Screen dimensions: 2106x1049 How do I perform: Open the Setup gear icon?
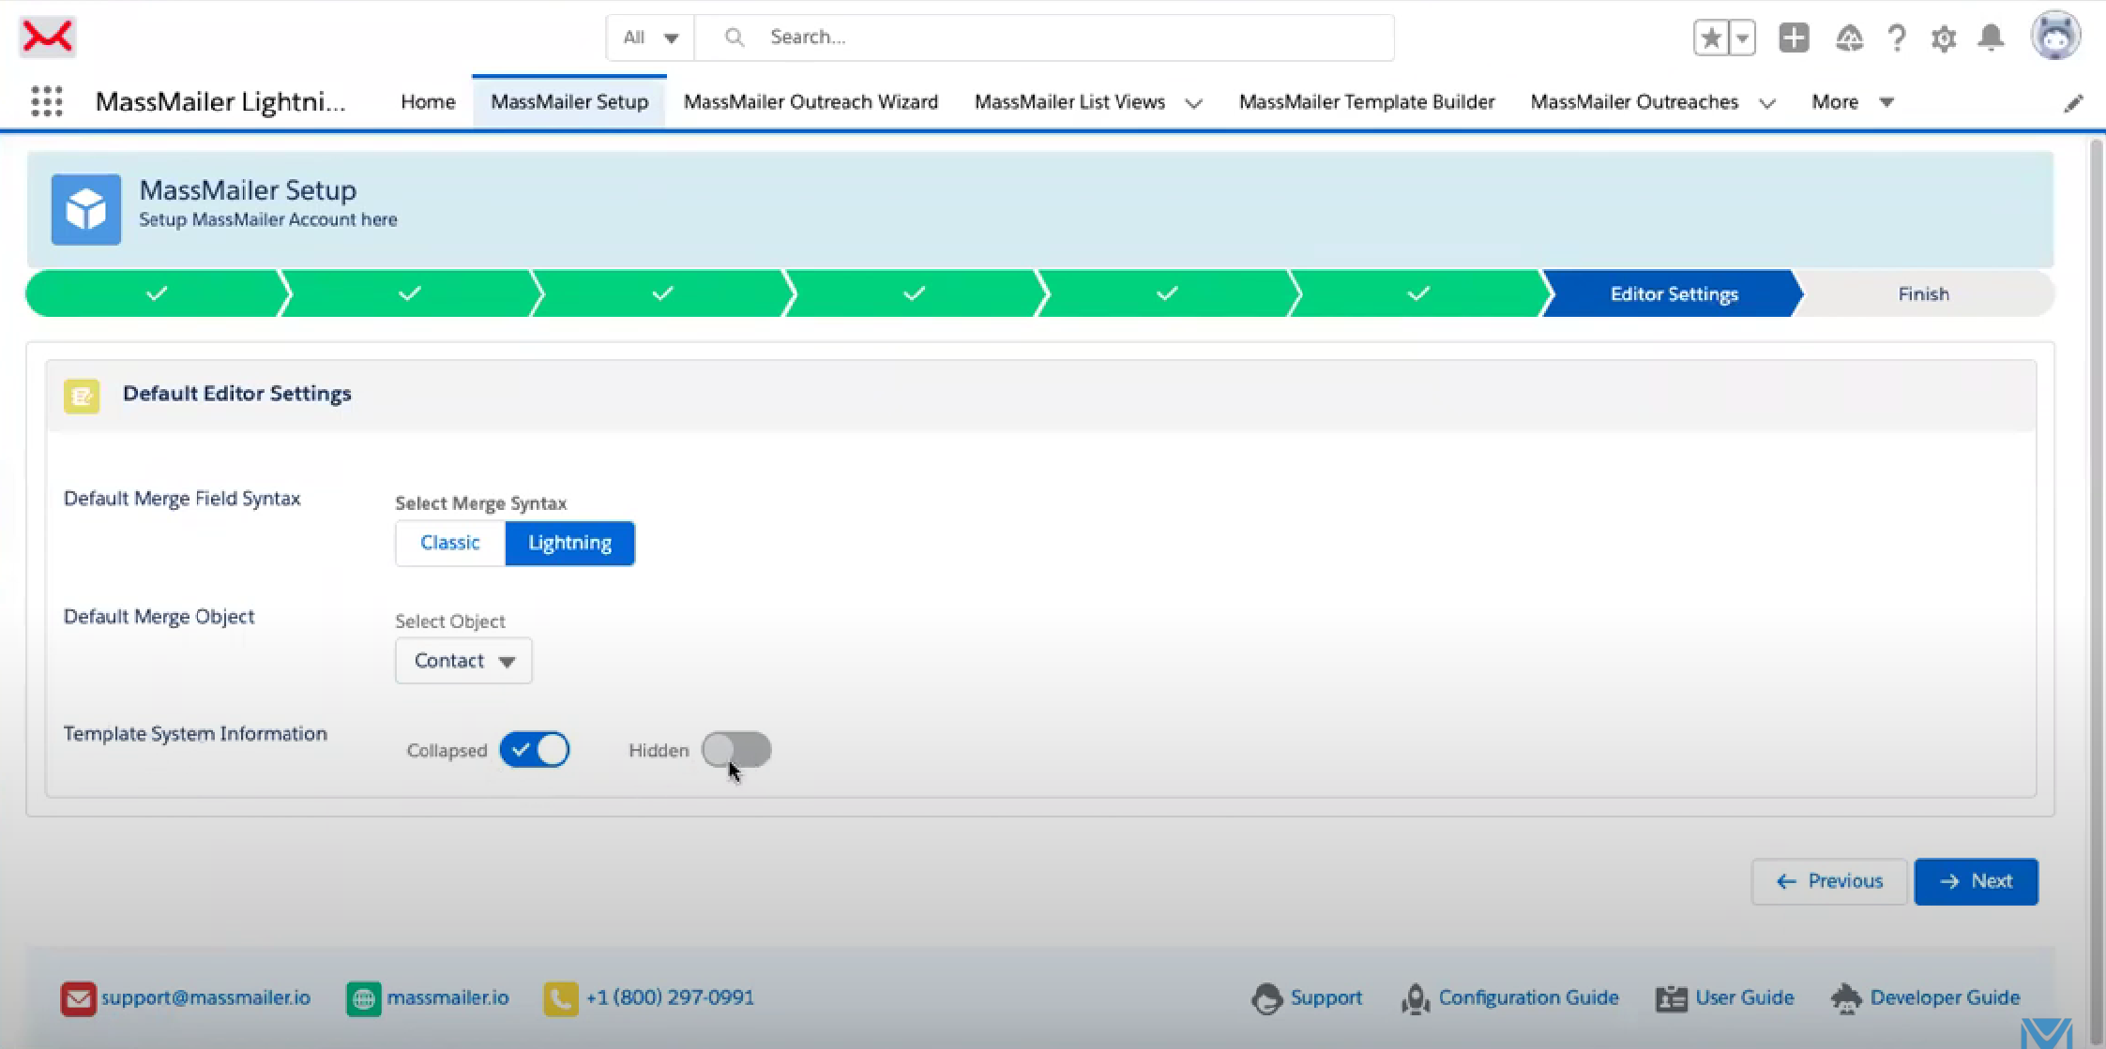click(1944, 38)
